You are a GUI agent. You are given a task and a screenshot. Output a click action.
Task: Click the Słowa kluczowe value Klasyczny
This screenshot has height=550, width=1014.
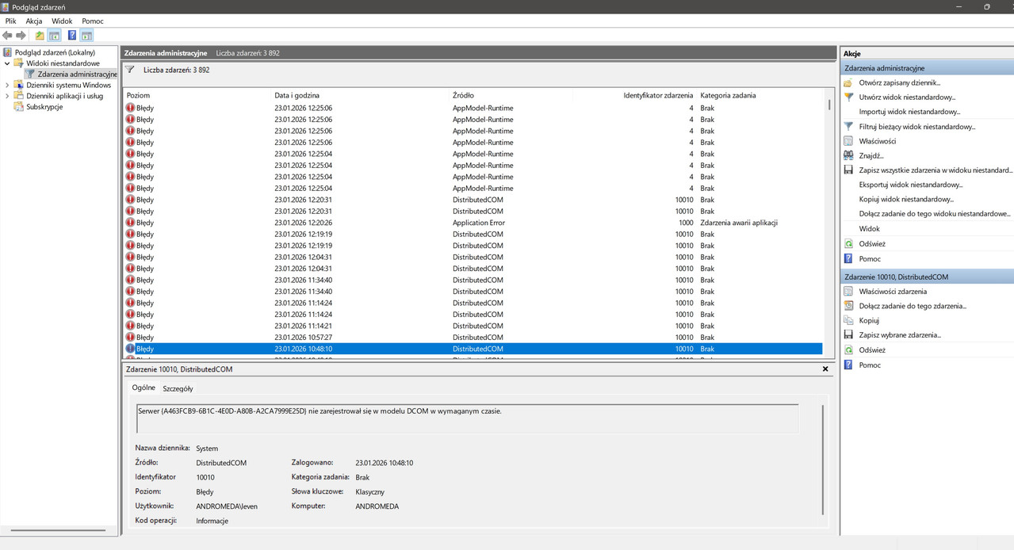(x=370, y=492)
